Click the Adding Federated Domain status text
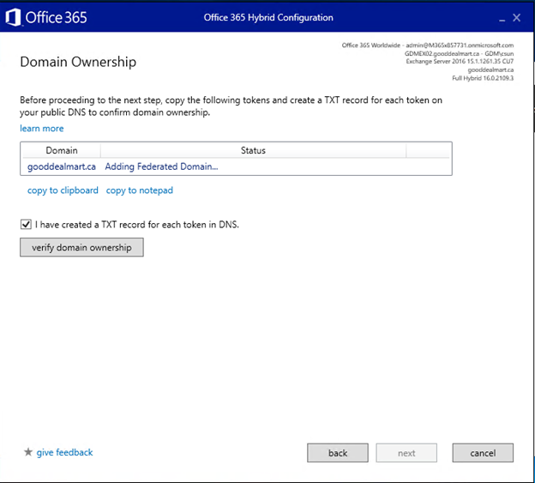This screenshot has width=535, height=483. pyautogui.click(x=161, y=166)
